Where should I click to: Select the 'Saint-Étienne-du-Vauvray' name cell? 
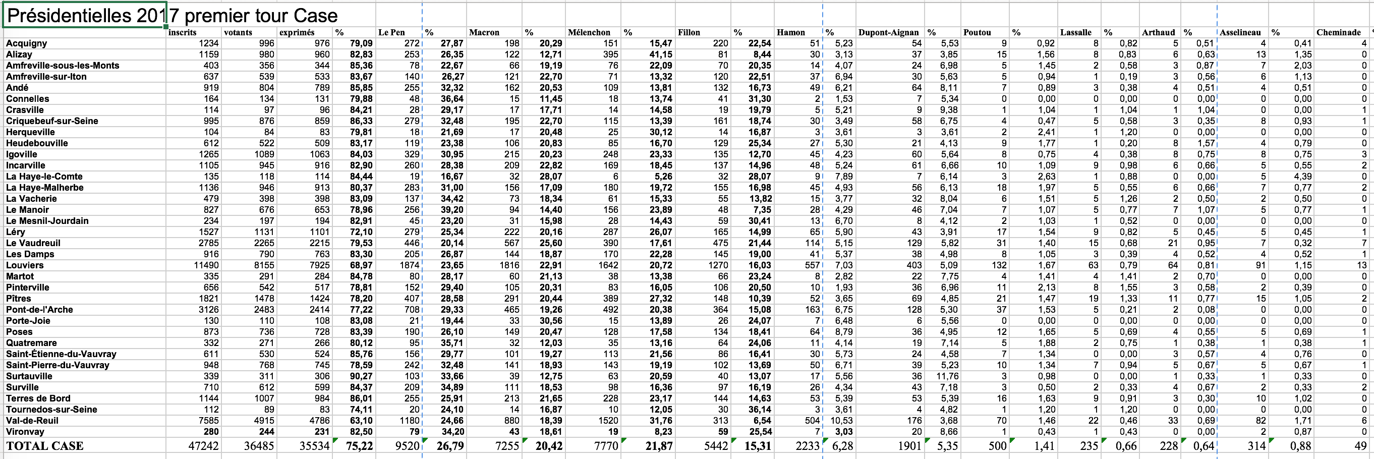click(61, 354)
